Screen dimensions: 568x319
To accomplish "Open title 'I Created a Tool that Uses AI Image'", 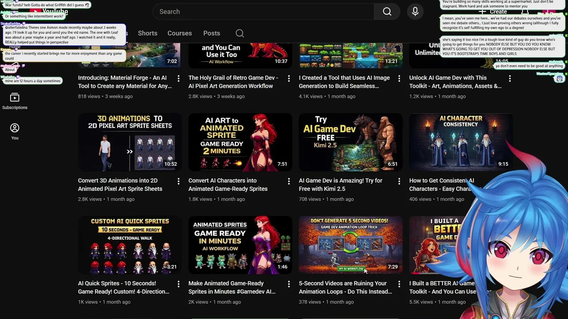I will 344,82.
